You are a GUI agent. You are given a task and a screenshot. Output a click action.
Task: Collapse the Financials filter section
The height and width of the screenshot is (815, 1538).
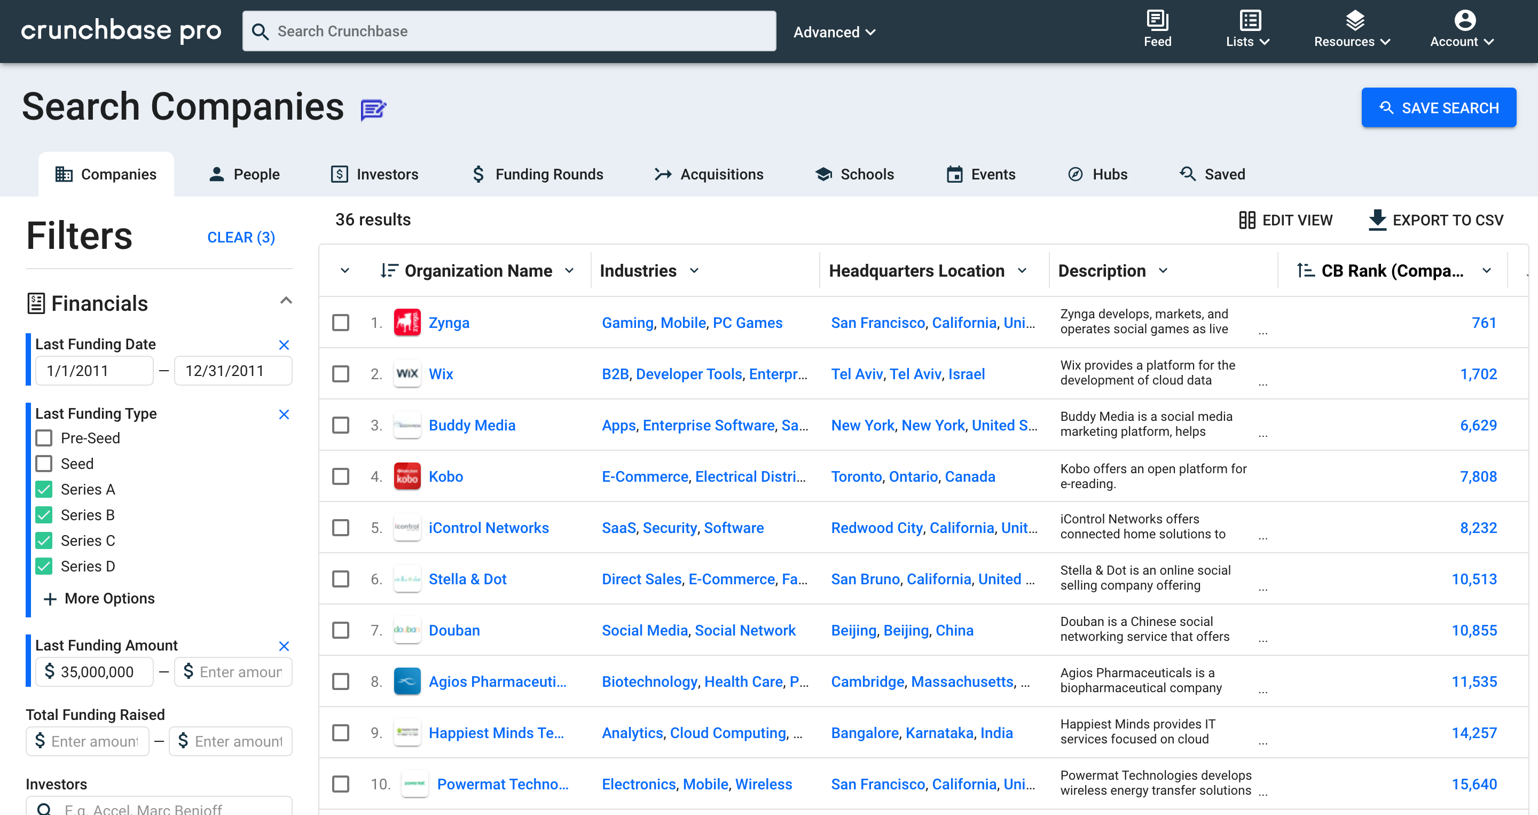[x=287, y=300]
